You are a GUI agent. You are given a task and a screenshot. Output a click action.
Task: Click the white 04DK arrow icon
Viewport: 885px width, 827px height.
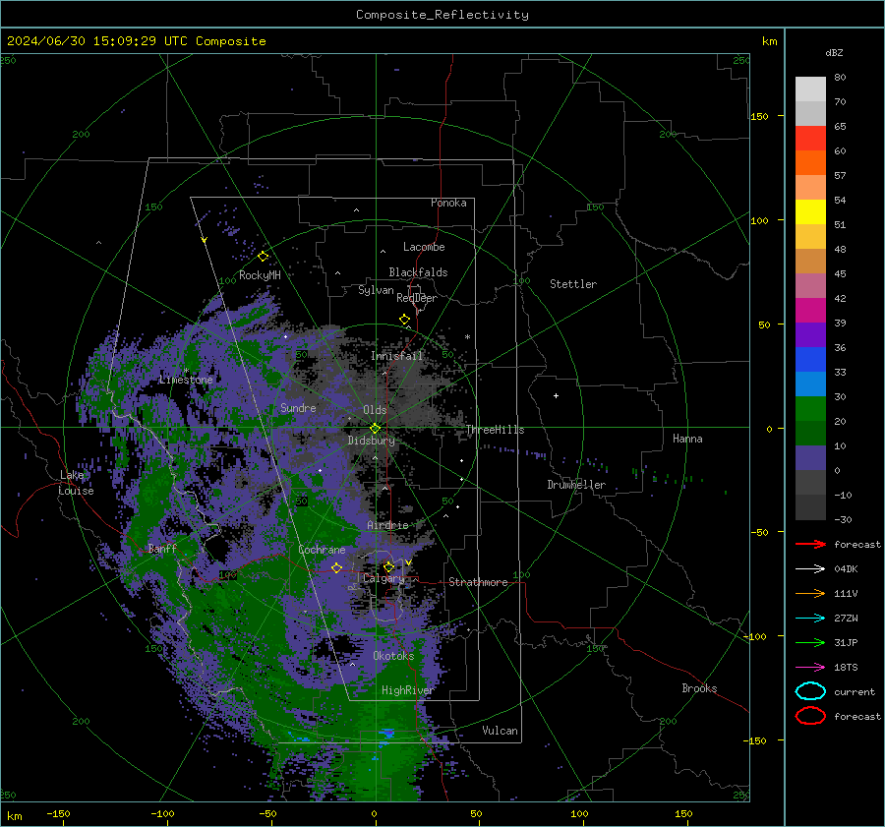click(810, 569)
